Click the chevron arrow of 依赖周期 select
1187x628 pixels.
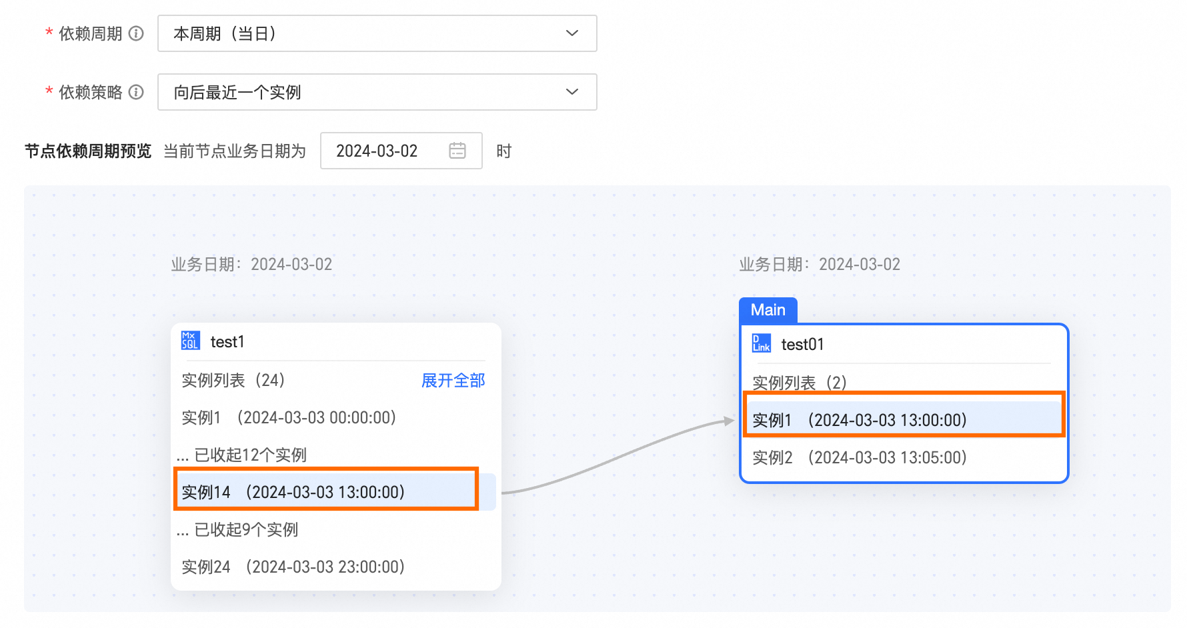click(x=571, y=33)
